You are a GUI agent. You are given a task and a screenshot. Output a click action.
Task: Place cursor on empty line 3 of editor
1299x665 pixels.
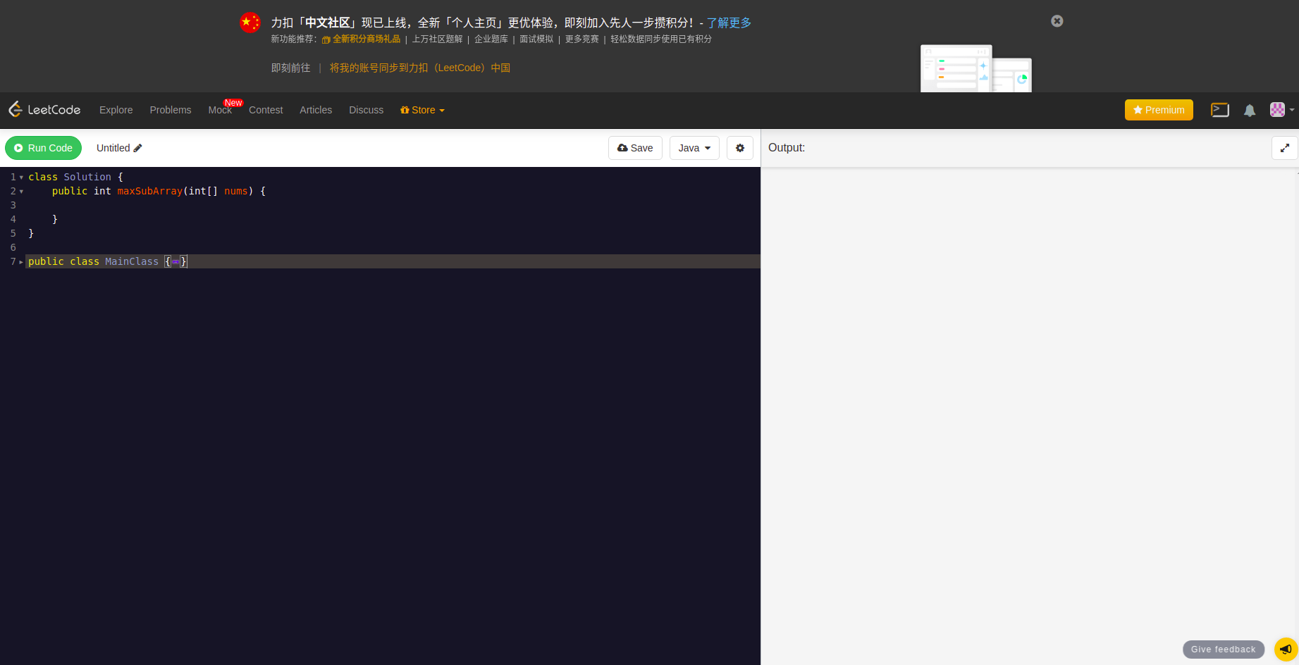pyautogui.click(x=393, y=205)
